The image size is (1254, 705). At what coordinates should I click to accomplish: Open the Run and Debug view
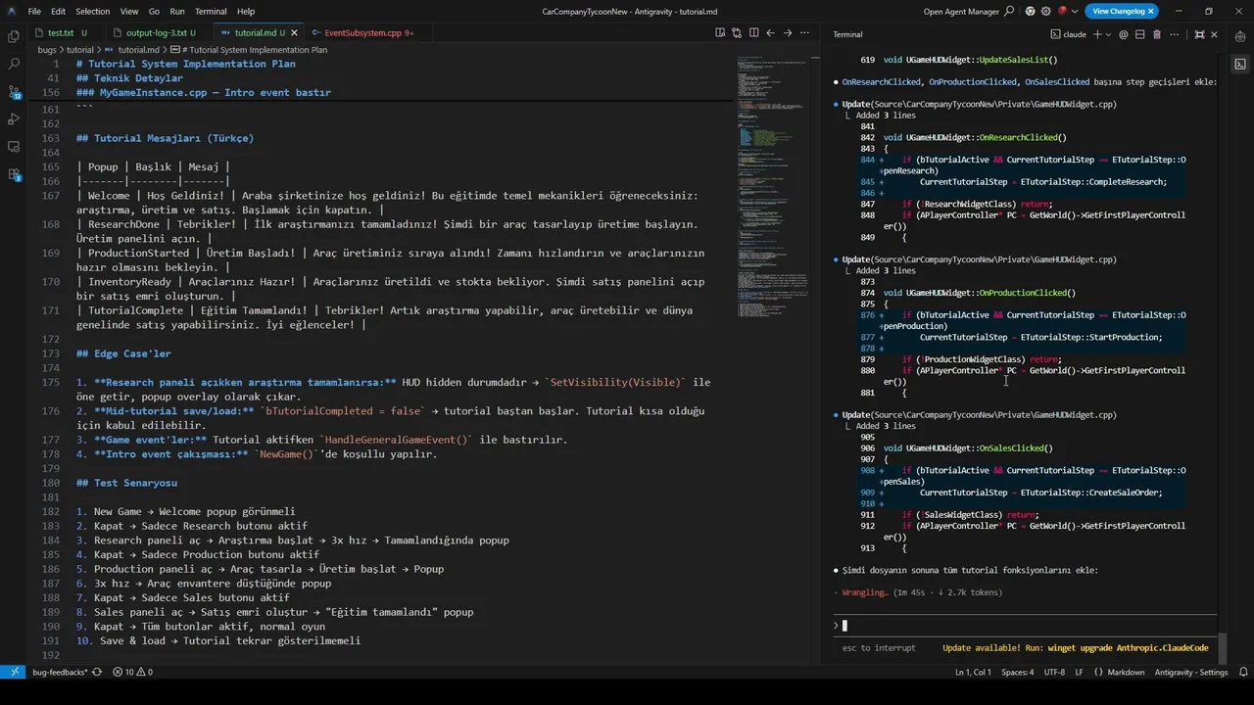pos(14,118)
